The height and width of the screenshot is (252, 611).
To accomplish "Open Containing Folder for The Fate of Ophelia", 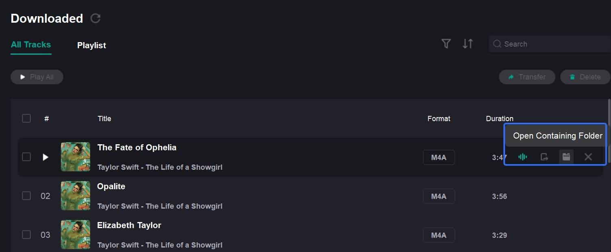I will click(x=566, y=156).
